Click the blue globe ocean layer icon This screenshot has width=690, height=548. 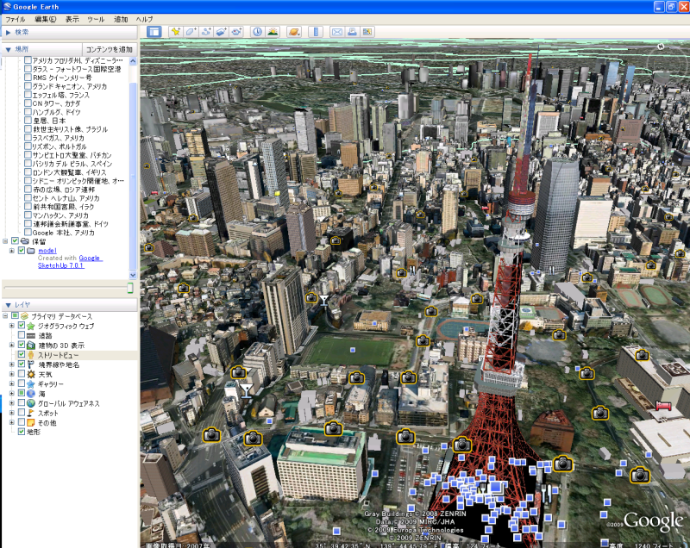click(31, 394)
